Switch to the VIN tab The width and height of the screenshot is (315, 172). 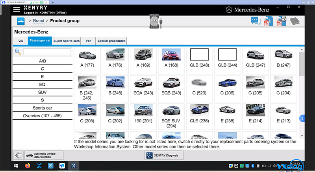21,41
